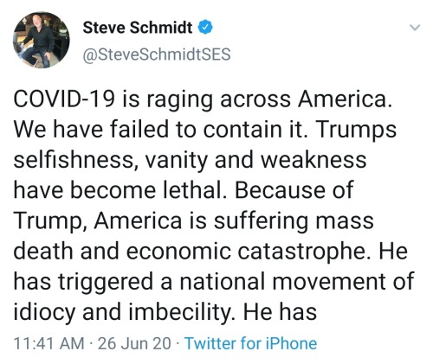Click the 'have become lethal' text line

pos(119,190)
